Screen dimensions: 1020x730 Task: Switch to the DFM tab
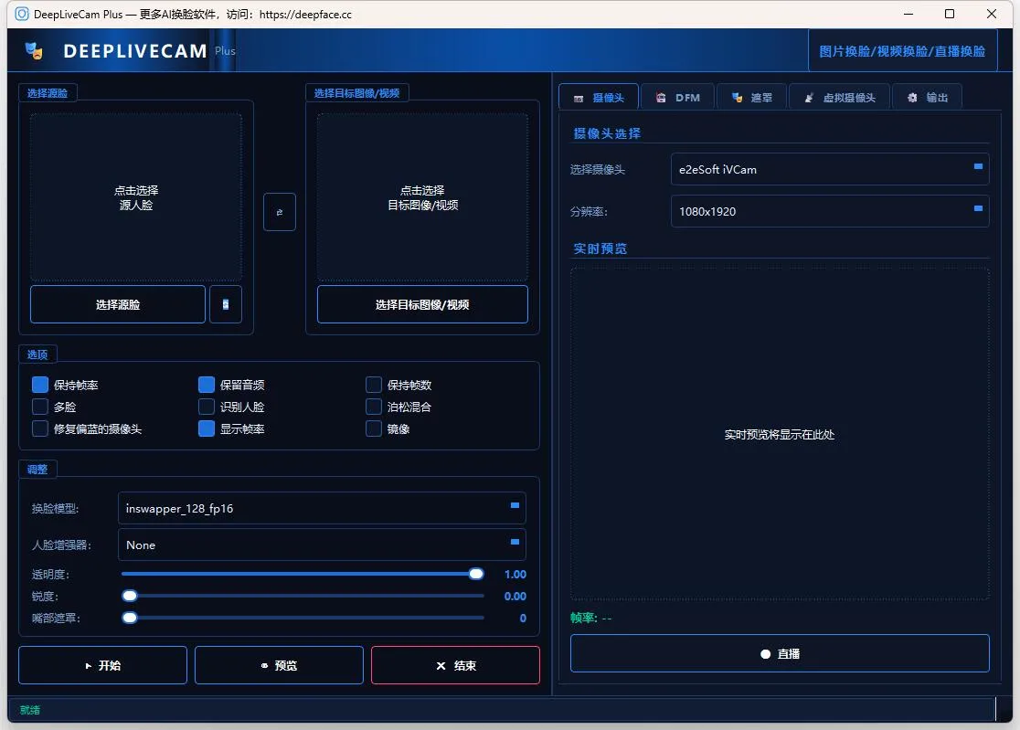(677, 98)
